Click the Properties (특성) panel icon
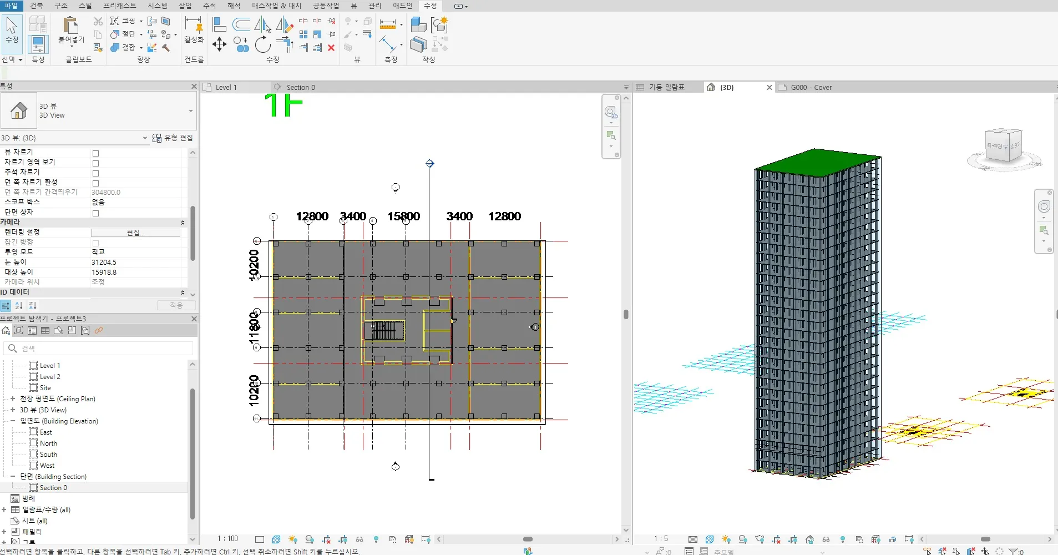Viewport: 1058px width, 555px height. tap(38, 44)
